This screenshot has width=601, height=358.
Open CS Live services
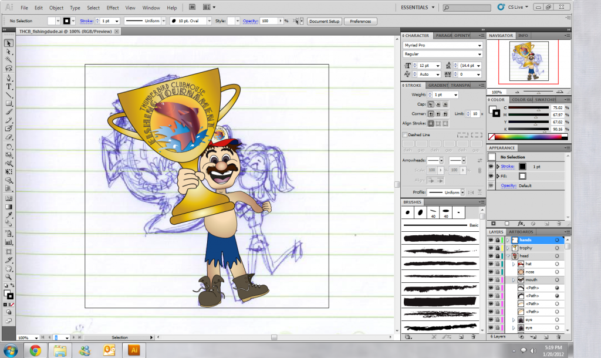click(514, 7)
